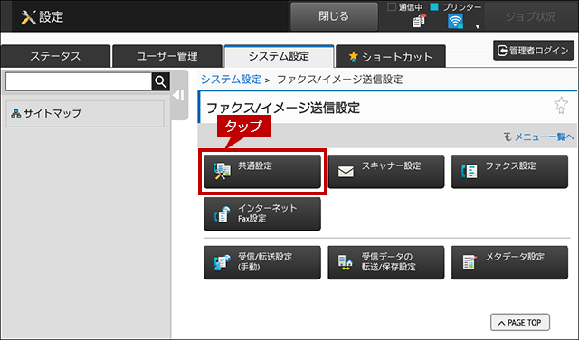Image resolution: width=579 pixels, height=340 pixels.
Task: Click the 設定 wrench tools icon
Action: pyautogui.click(x=28, y=17)
